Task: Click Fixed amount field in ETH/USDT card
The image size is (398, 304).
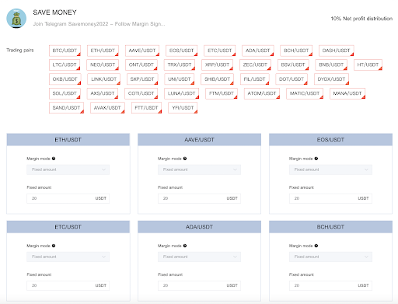Action: point(68,198)
